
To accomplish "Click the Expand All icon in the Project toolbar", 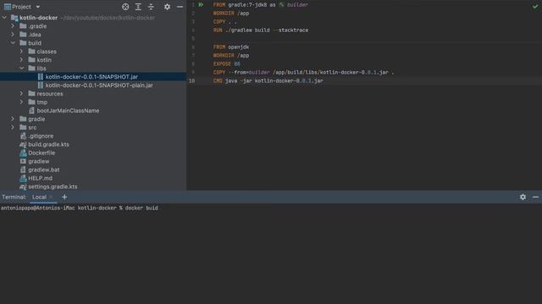I will [x=138, y=7].
